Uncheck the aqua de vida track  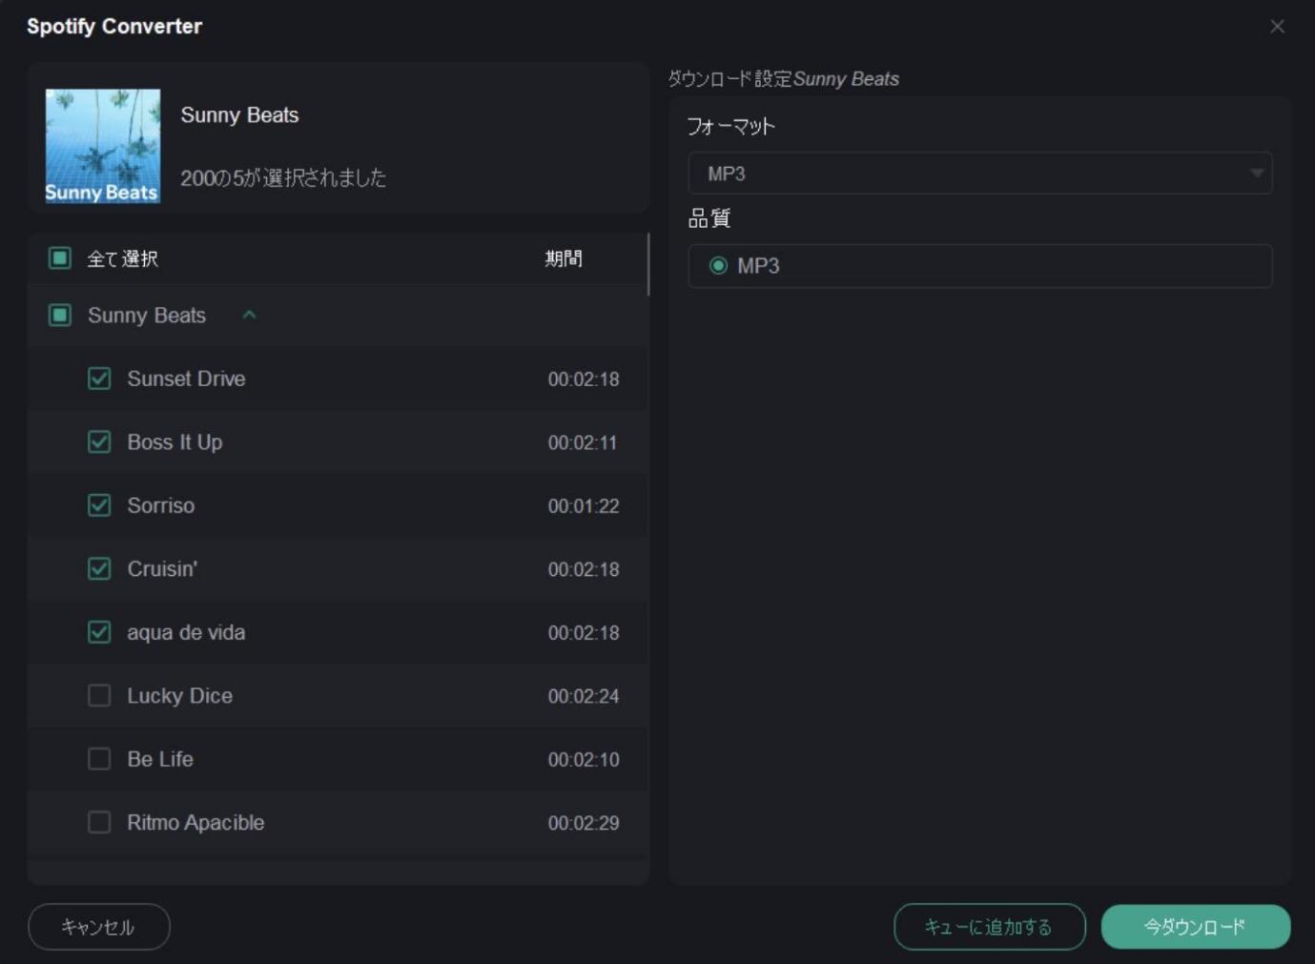click(x=99, y=632)
